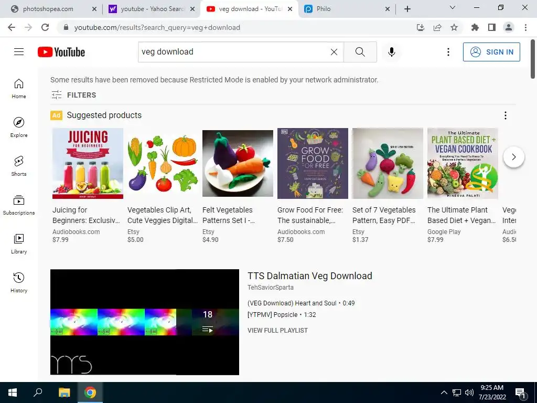Open TTS Dalmatian playlist thumbnail
This screenshot has width=537, height=403.
(x=145, y=322)
